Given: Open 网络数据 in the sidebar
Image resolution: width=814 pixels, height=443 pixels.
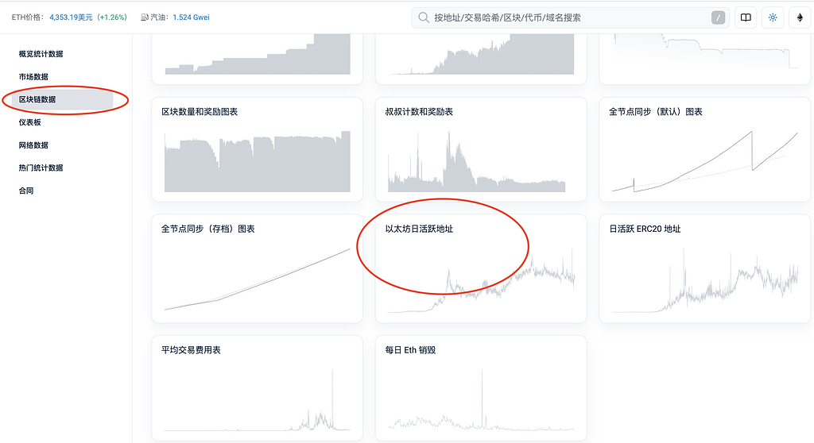Looking at the screenshot, I should (33, 145).
